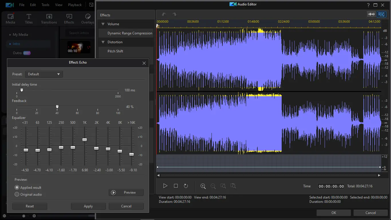The image size is (391, 220).
Task: Open the File menu
Action: coord(22,5)
